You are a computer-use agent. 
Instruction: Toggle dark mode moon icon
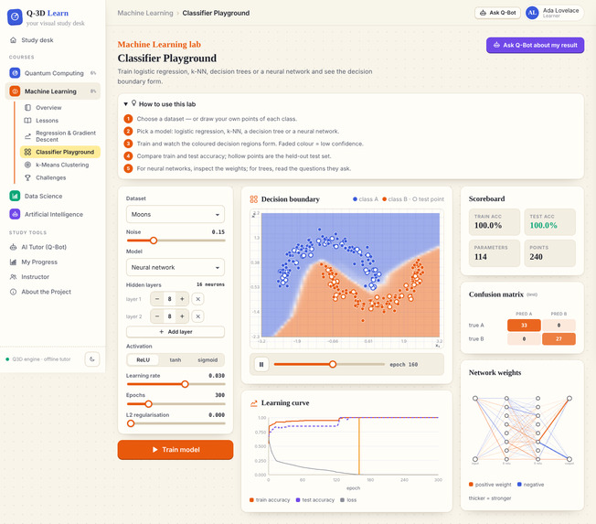(x=92, y=359)
